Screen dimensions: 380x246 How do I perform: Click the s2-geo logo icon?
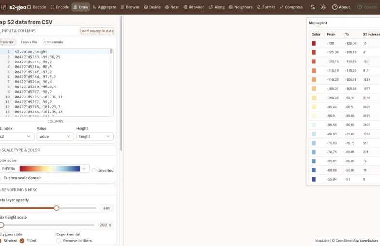coord(4,7)
